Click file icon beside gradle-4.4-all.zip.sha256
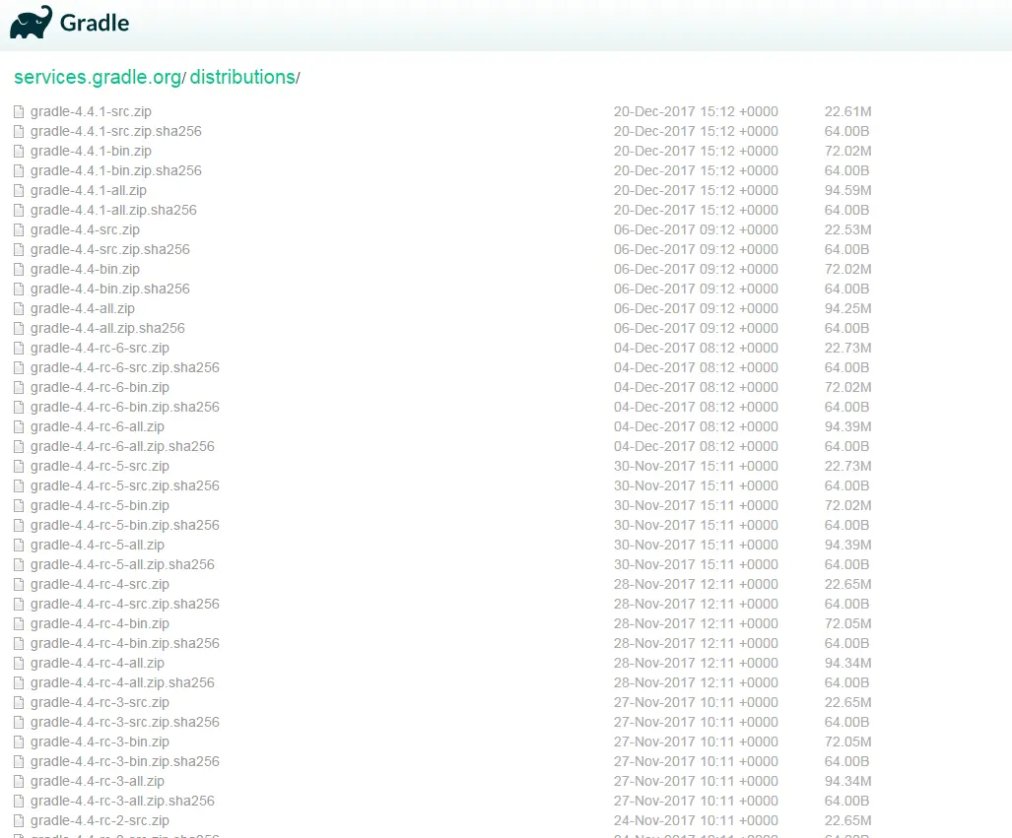Viewport: 1012px width, 838px height. [19, 328]
